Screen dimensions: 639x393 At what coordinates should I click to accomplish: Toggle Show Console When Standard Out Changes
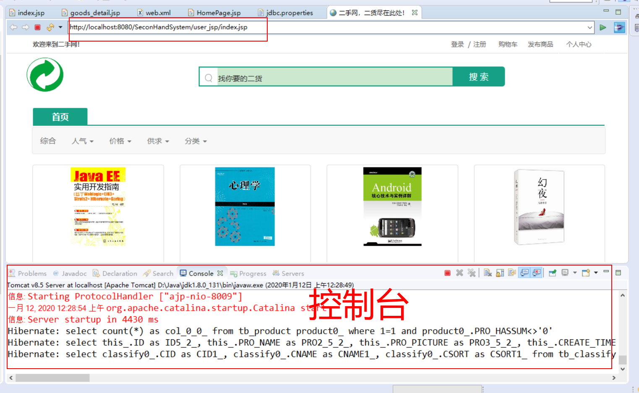tap(524, 273)
